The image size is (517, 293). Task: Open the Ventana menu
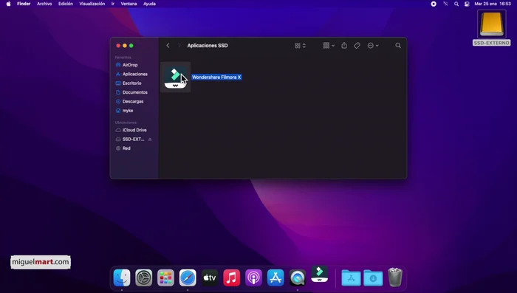tap(129, 4)
